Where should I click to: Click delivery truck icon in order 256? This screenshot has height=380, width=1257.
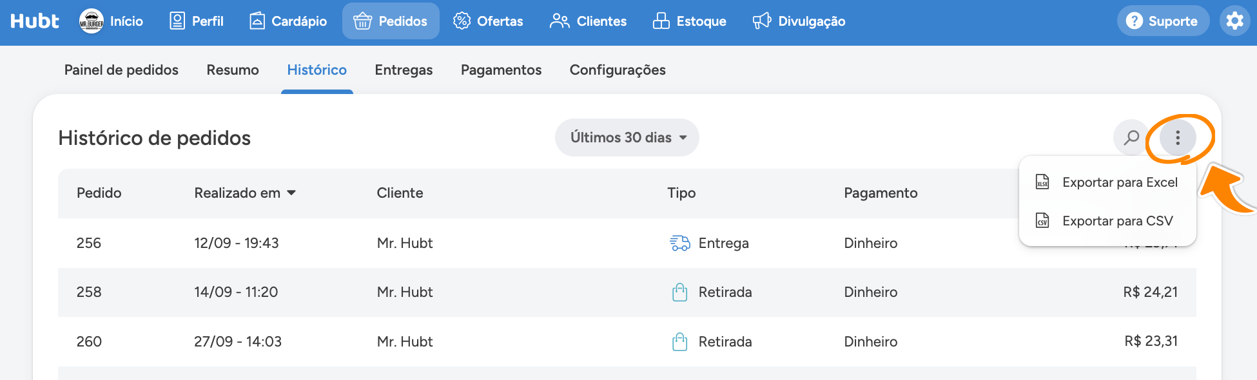(680, 243)
